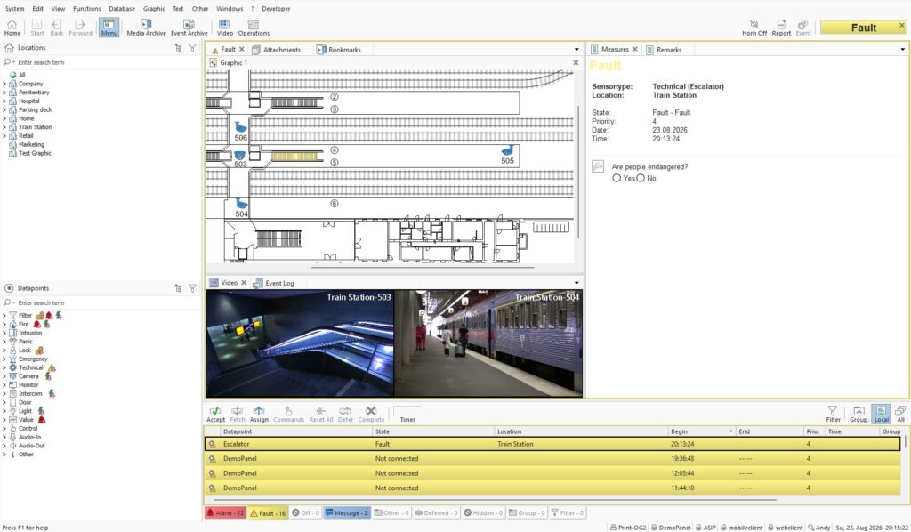Open the Measures panel dropdown arrow
Image resolution: width=911 pixels, height=532 pixels.
coord(902,49)
